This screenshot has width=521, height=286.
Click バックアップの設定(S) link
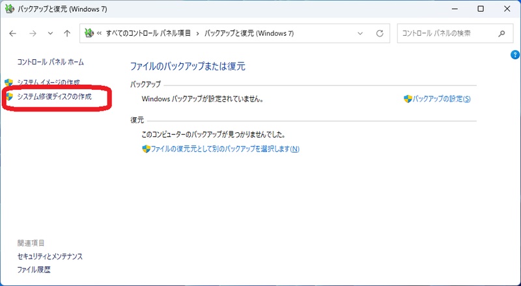pos(442,99)
